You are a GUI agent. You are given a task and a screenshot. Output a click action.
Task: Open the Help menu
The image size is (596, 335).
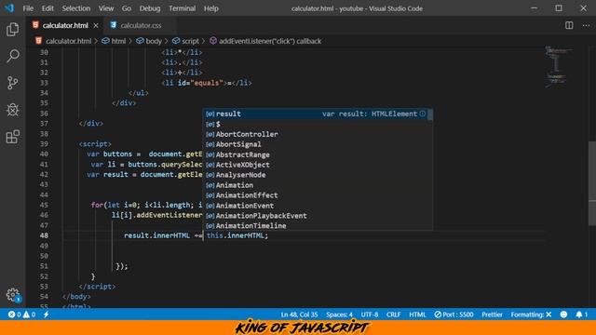(211, 8)
